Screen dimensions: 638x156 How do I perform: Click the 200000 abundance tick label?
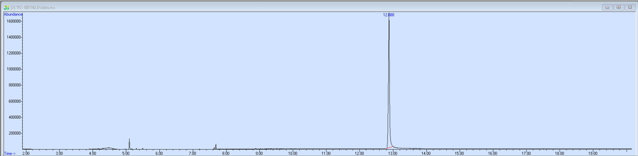pos(15,133)
